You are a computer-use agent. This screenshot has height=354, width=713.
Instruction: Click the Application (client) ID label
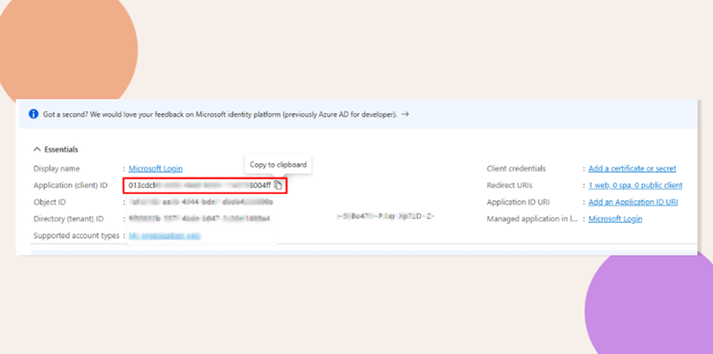(x=70, y=185)
